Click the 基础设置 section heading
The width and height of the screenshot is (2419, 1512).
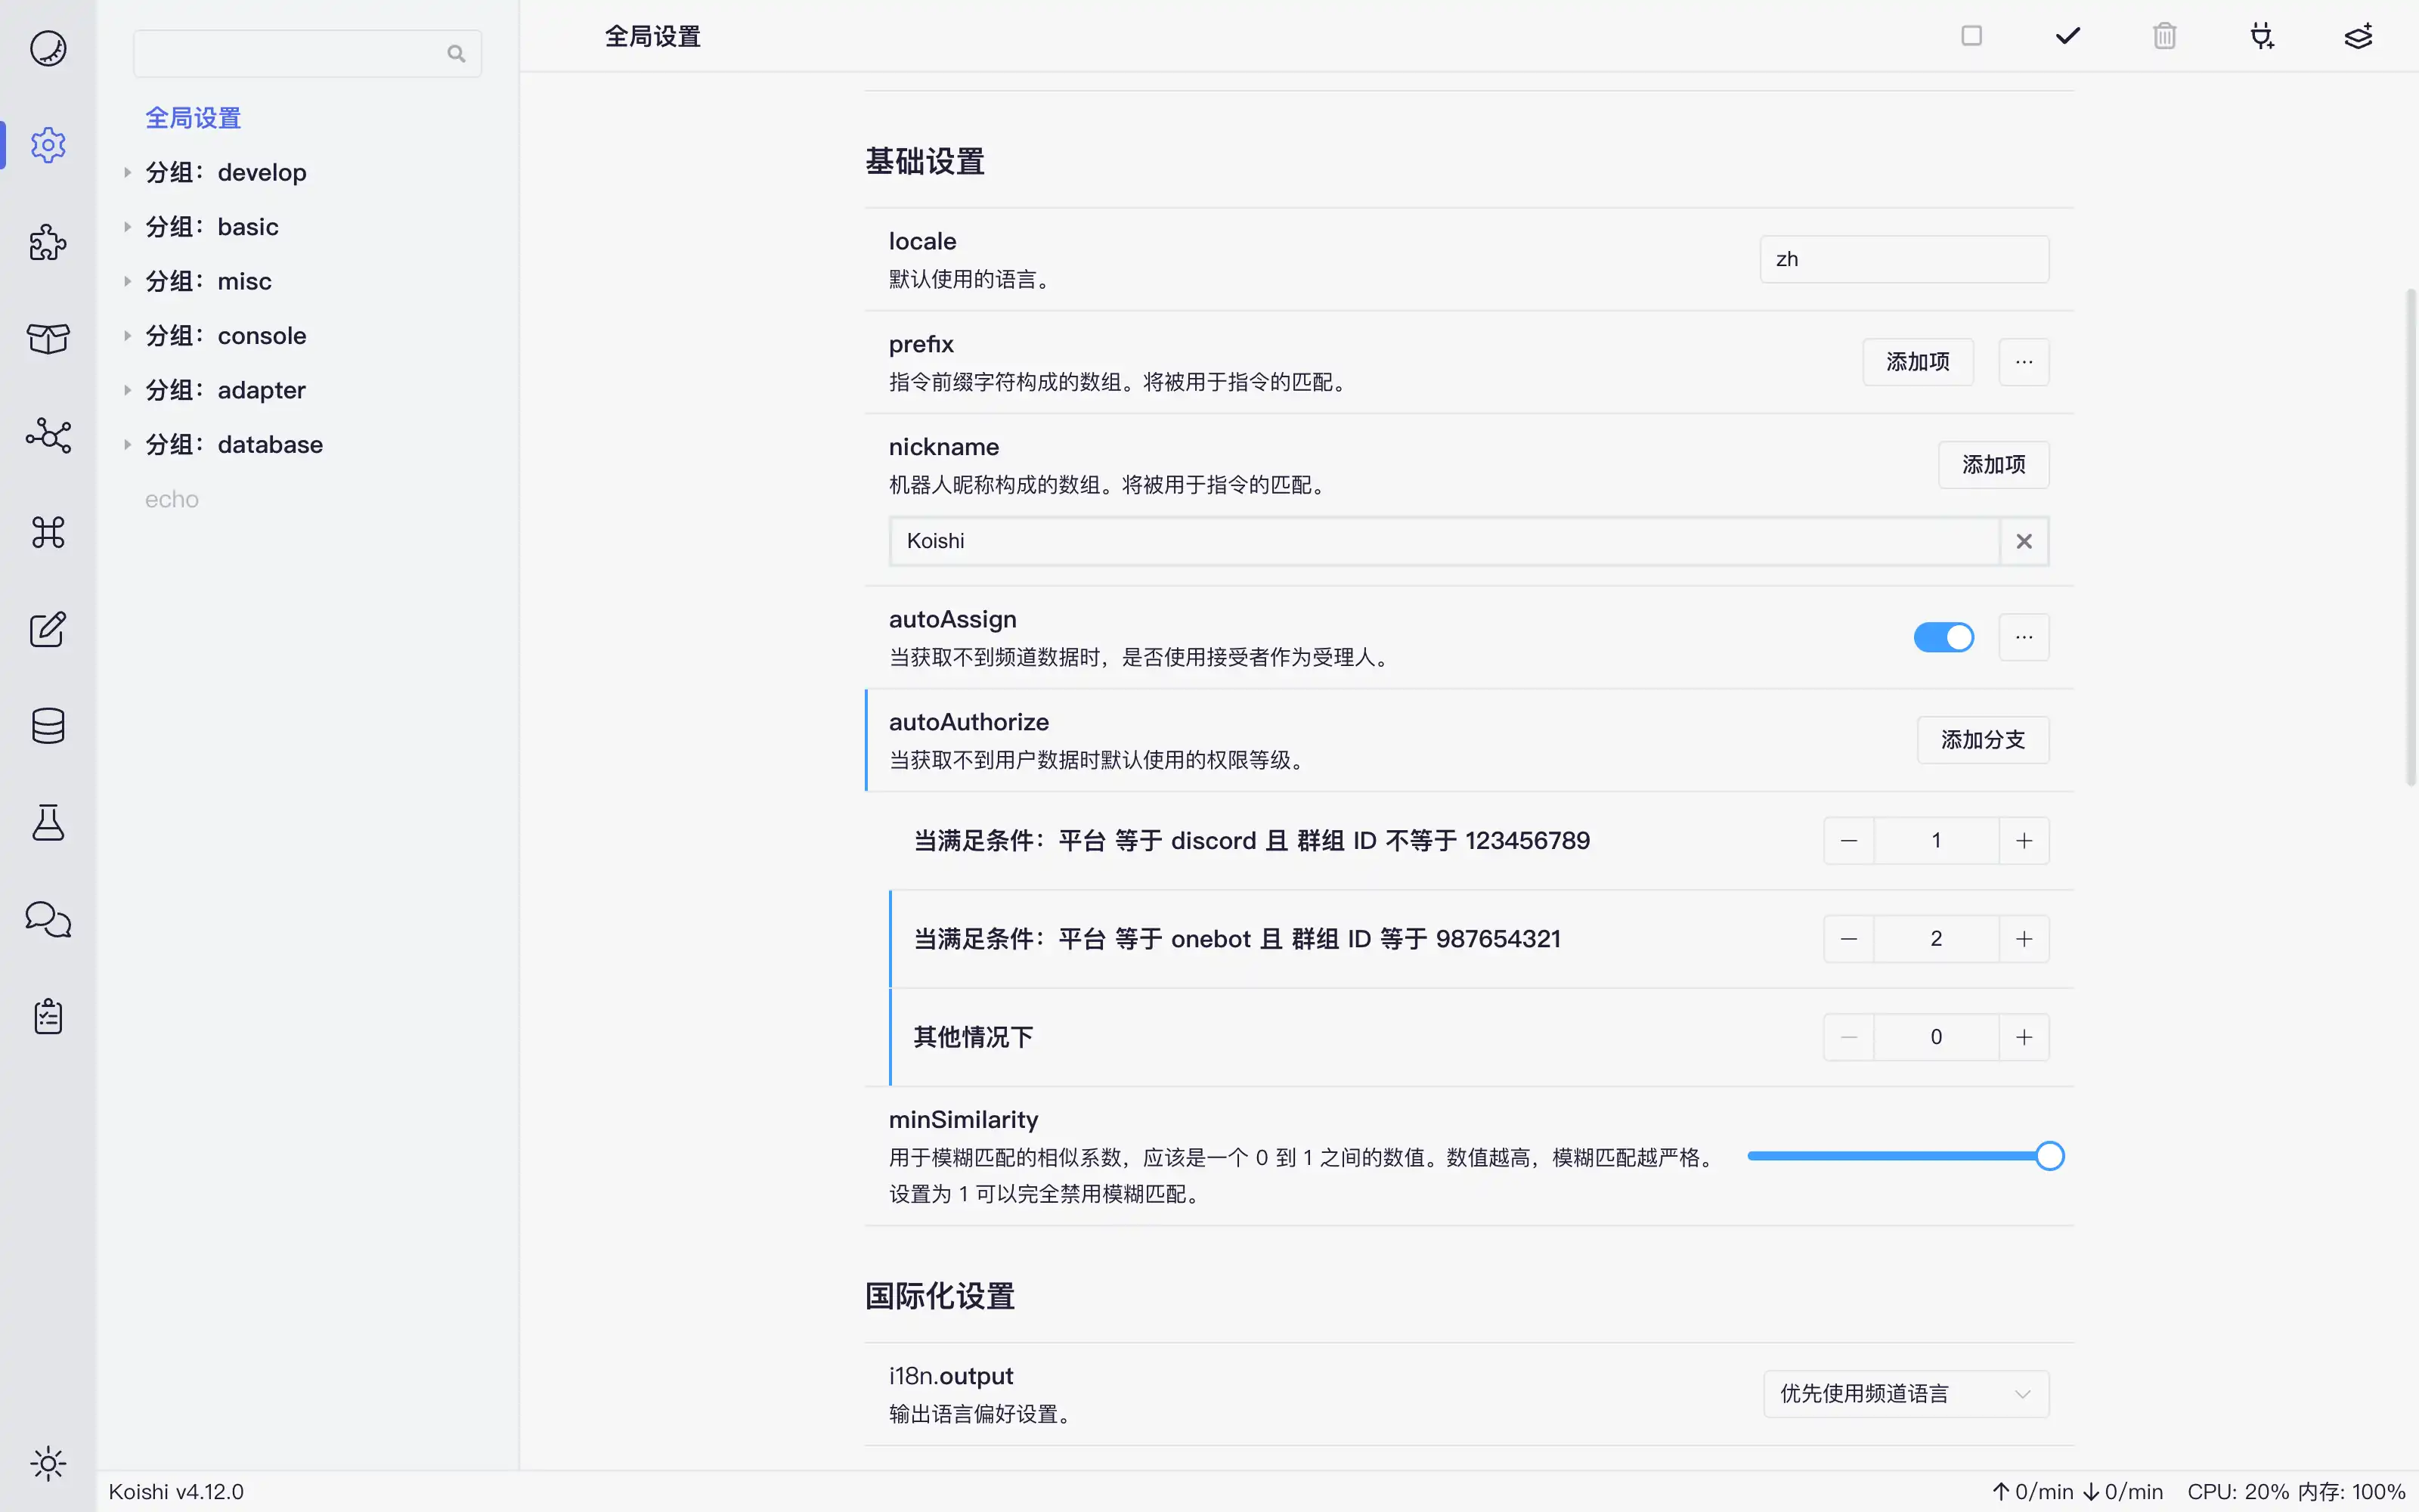click(925, 161)
